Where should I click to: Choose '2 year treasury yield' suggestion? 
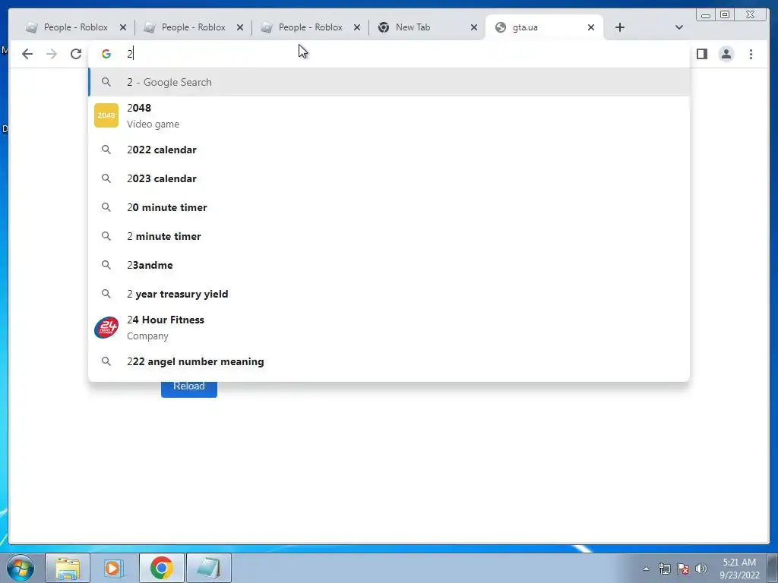click(389, 294)
